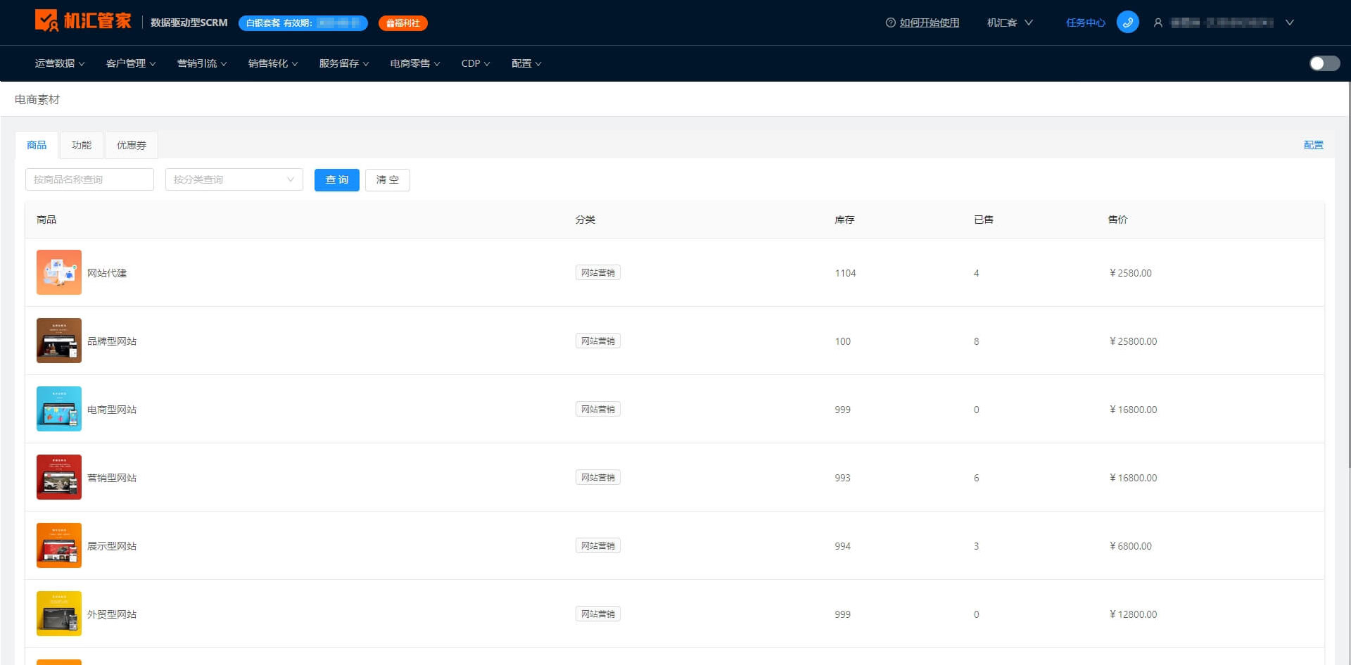This screenshot has height=665, width=1351.
Task: Click the 外贸型网站 product name
Action: (112, 614)
